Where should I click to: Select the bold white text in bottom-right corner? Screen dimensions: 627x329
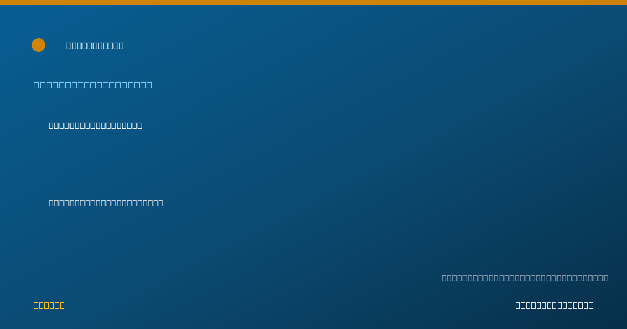(554, 305)
